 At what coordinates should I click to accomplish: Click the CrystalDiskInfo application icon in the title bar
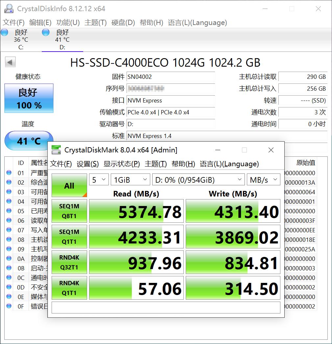(x=9, y=9)
